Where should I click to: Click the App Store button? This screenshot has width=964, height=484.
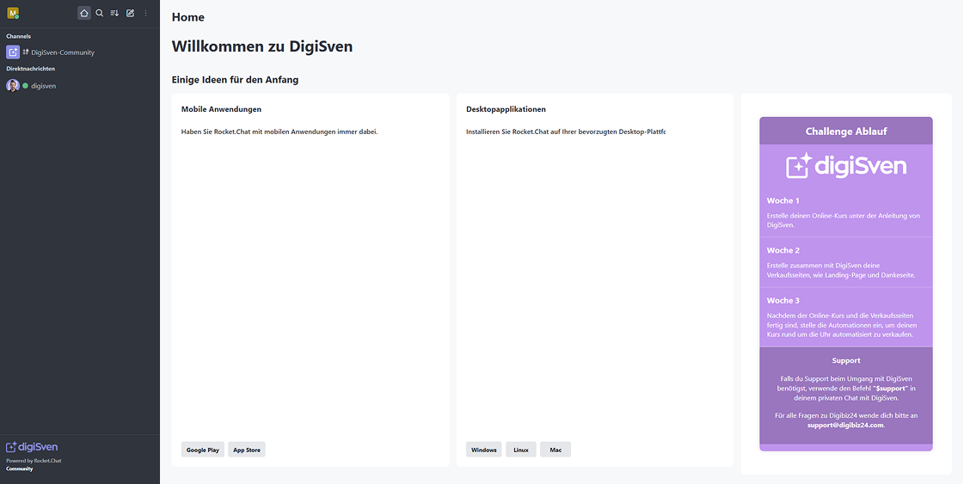(247, 450)
